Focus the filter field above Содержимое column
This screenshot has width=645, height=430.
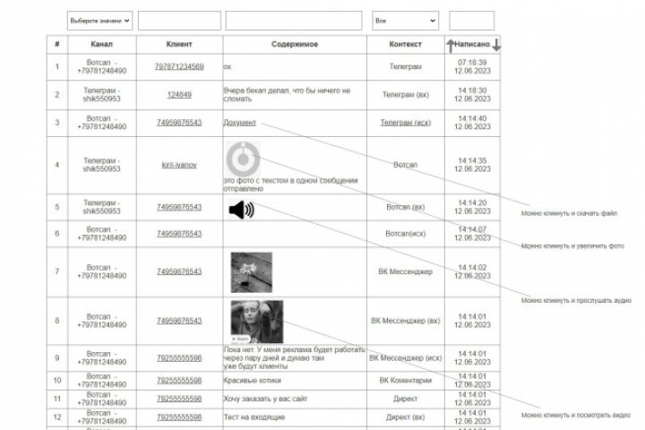pyautogui.click(x=294, y=21)
